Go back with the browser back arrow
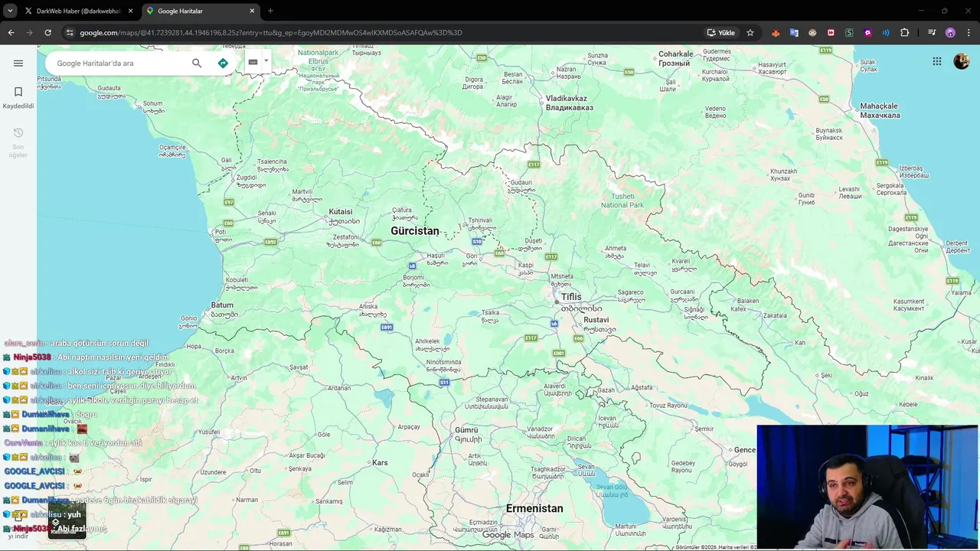 click(x=11, y=32)
